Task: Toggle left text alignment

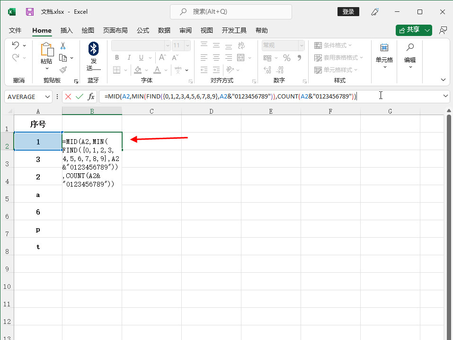Action: (204, 57)
